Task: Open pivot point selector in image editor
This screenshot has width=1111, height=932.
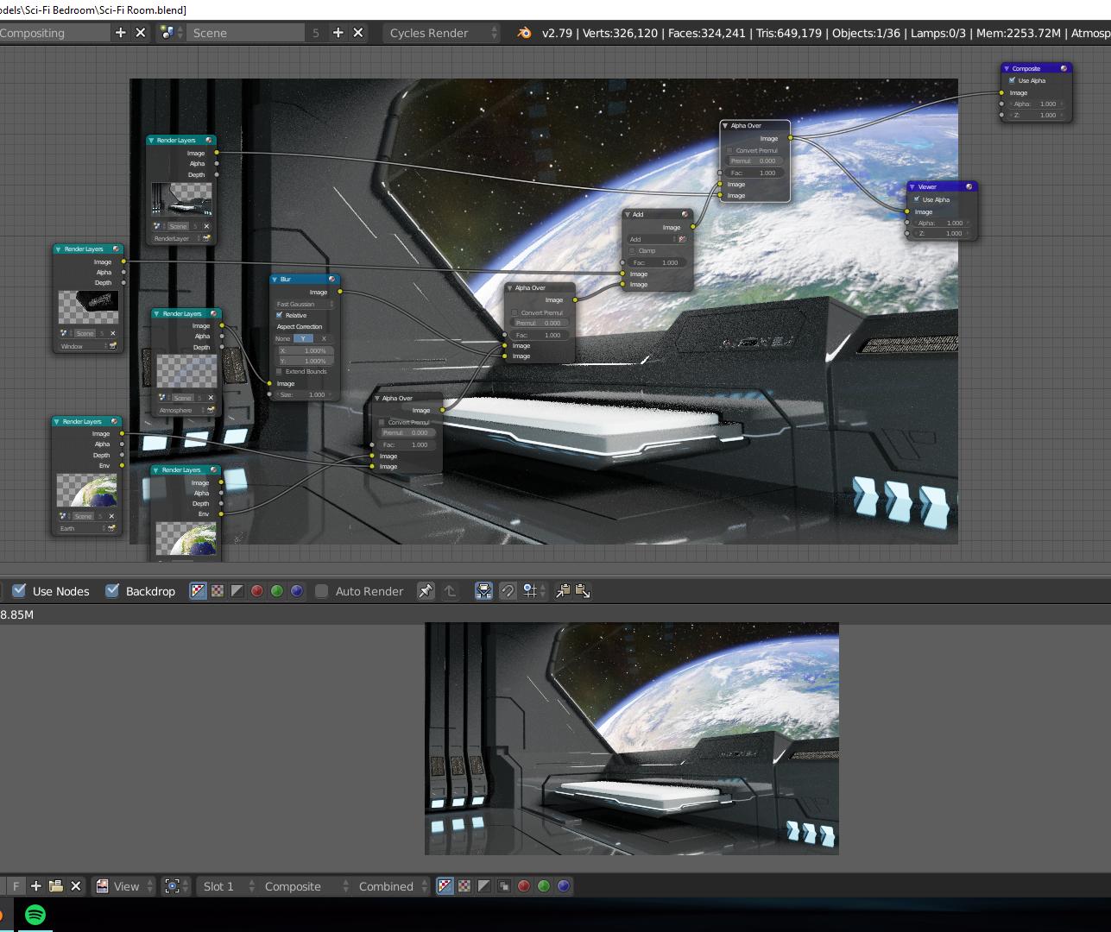Action: [175, 886]
